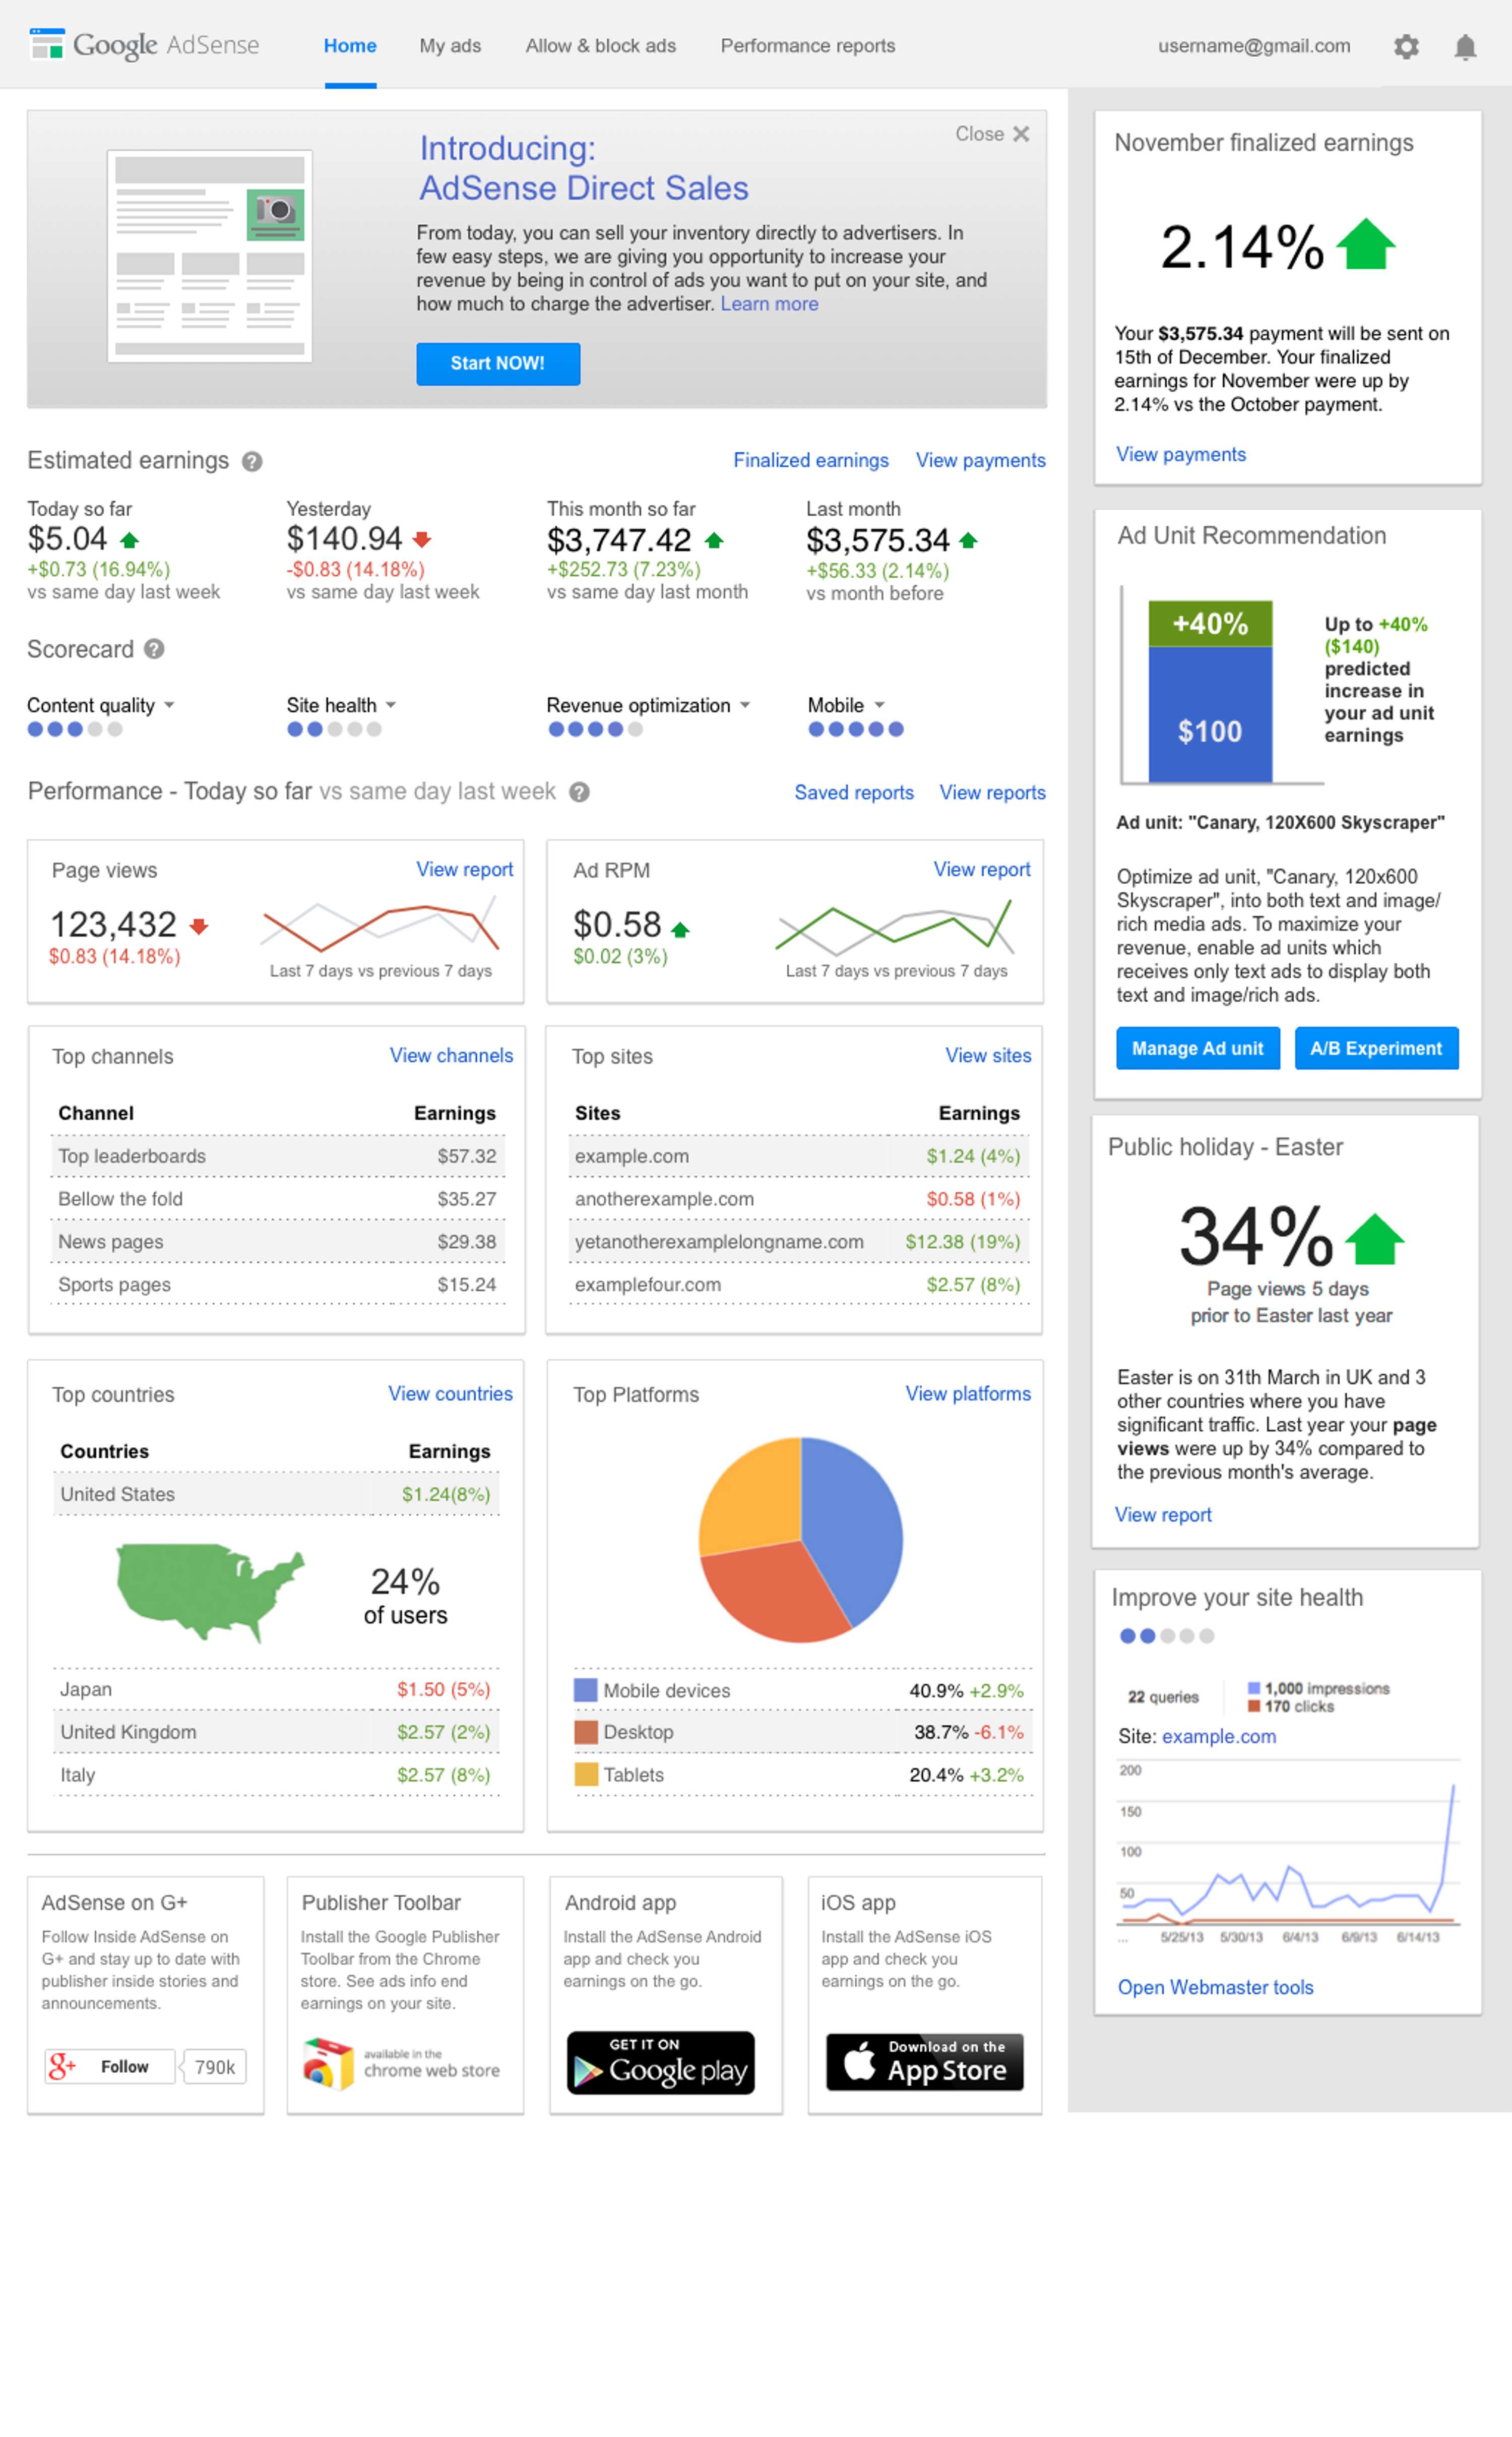Click the A/B Experiment button

point(1376,1048)
